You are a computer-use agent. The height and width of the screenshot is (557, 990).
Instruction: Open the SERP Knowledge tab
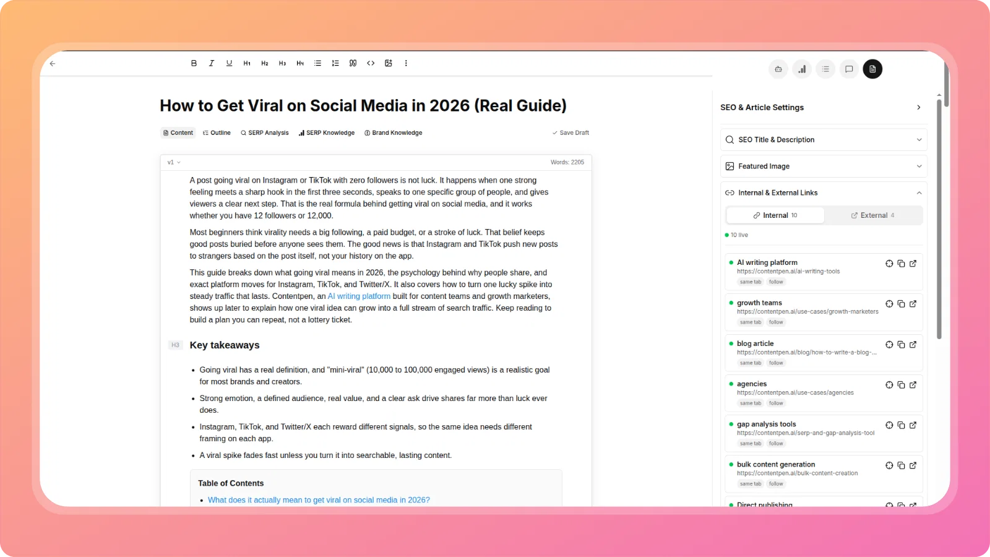(x=327, y=133)
